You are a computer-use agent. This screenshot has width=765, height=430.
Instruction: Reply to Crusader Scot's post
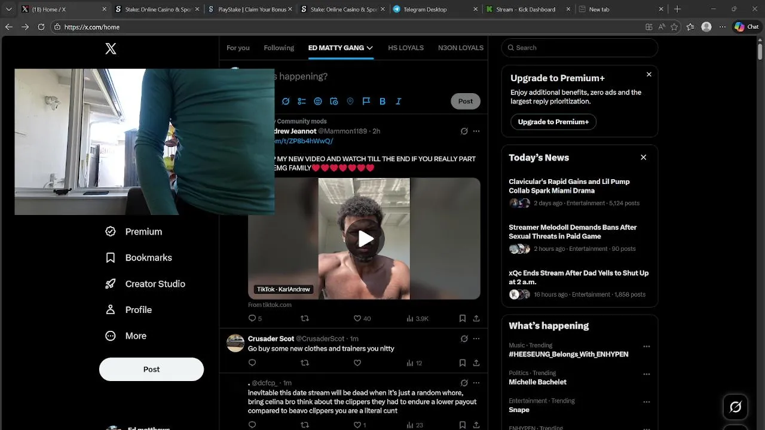[252, 363]
